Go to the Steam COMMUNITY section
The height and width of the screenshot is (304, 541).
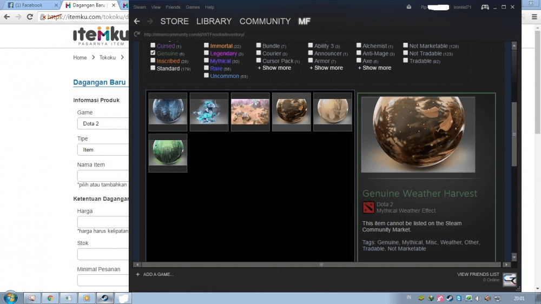coord(265,22)
